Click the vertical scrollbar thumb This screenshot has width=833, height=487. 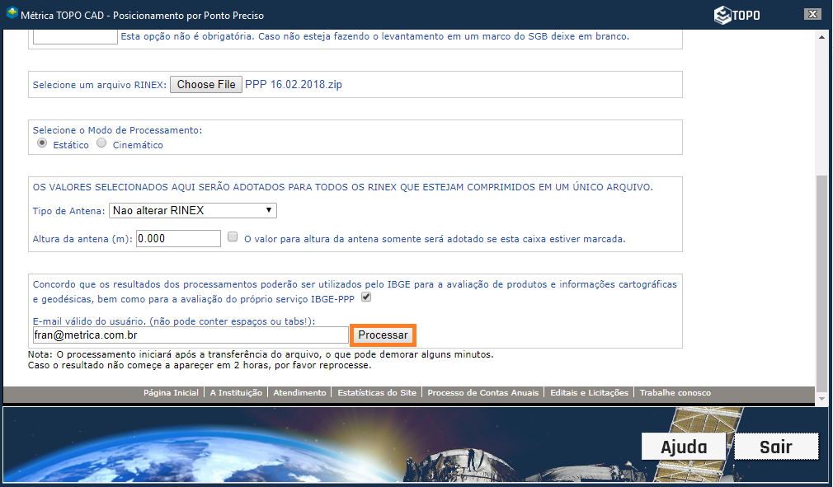[821, 283]
